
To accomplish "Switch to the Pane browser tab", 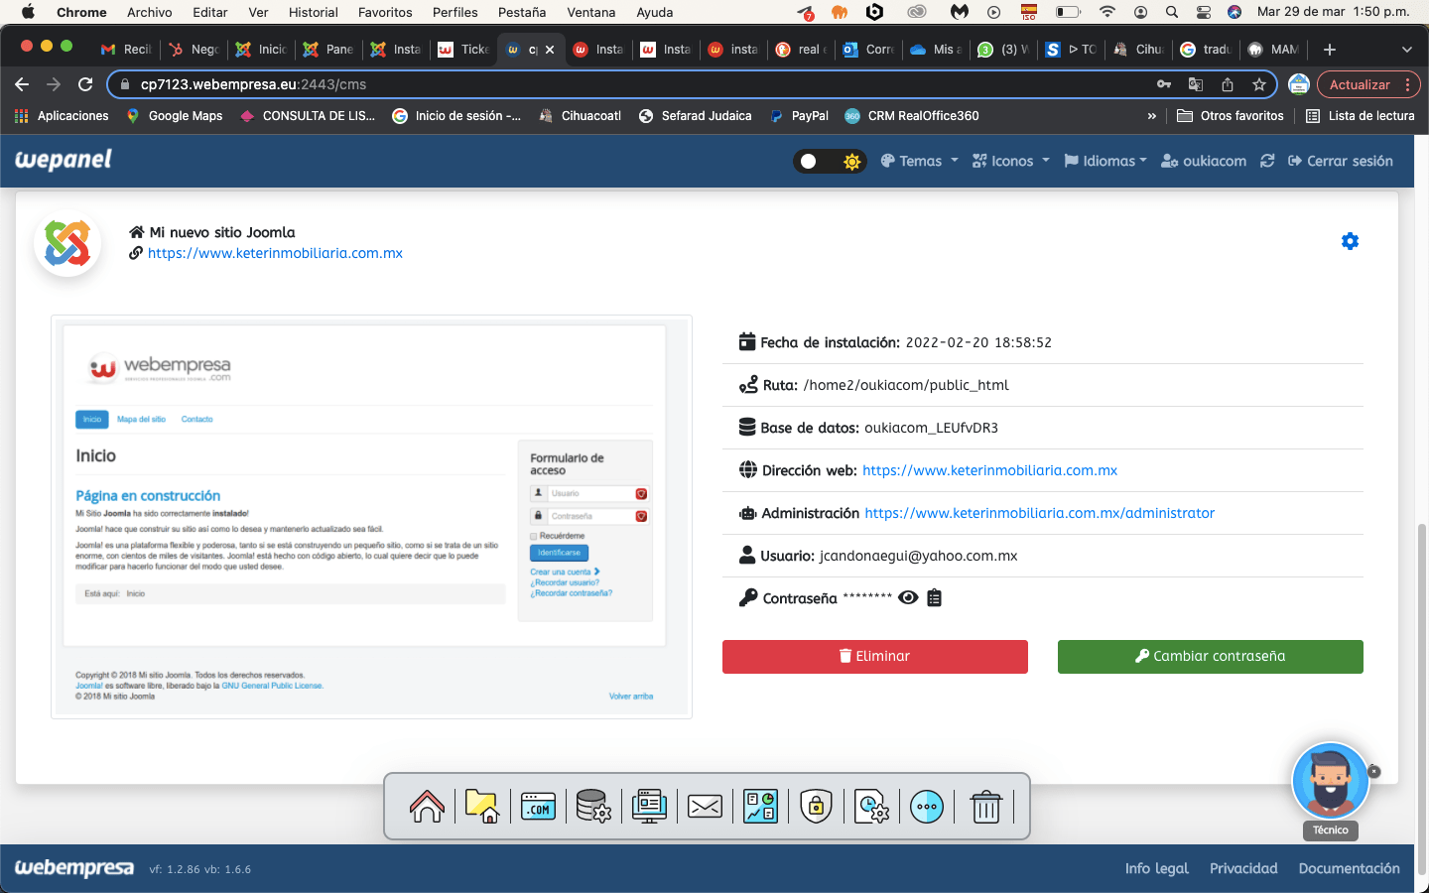I will [x=329, y=49].
